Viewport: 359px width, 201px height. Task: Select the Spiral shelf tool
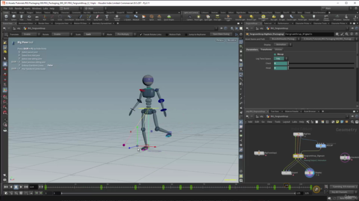click(151, 17)
